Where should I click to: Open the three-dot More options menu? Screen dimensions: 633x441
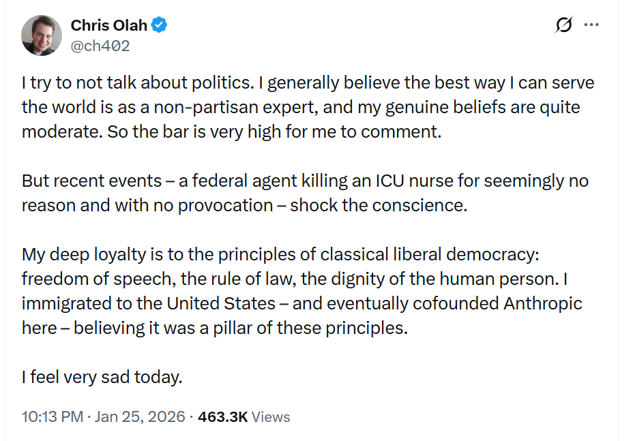591,25
